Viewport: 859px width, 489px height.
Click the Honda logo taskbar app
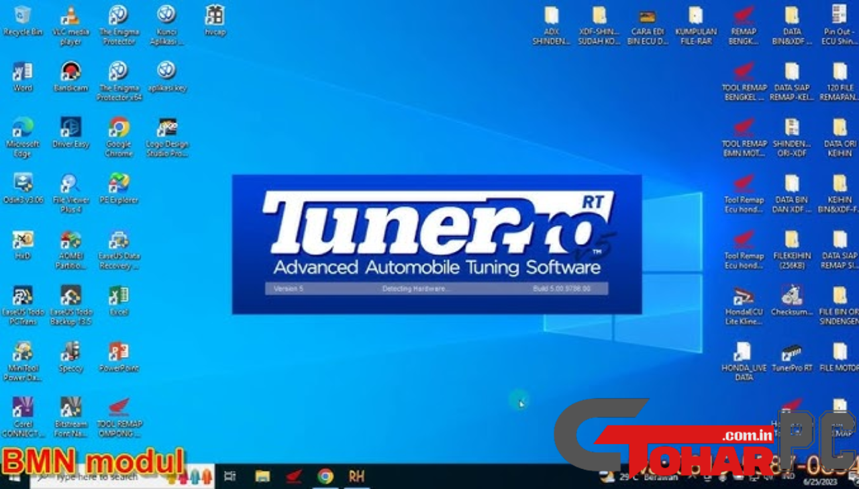(294, 476)
